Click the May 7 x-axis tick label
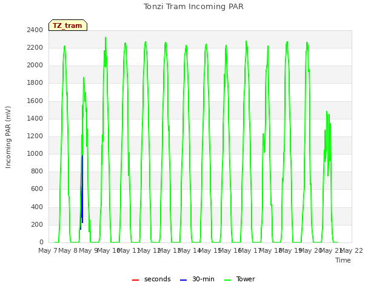This screenshot has height=291, width=388. 48,250
